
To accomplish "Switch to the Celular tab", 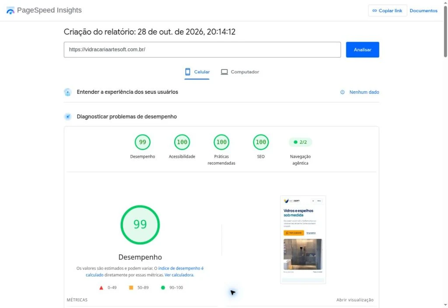I will (197, 72).
